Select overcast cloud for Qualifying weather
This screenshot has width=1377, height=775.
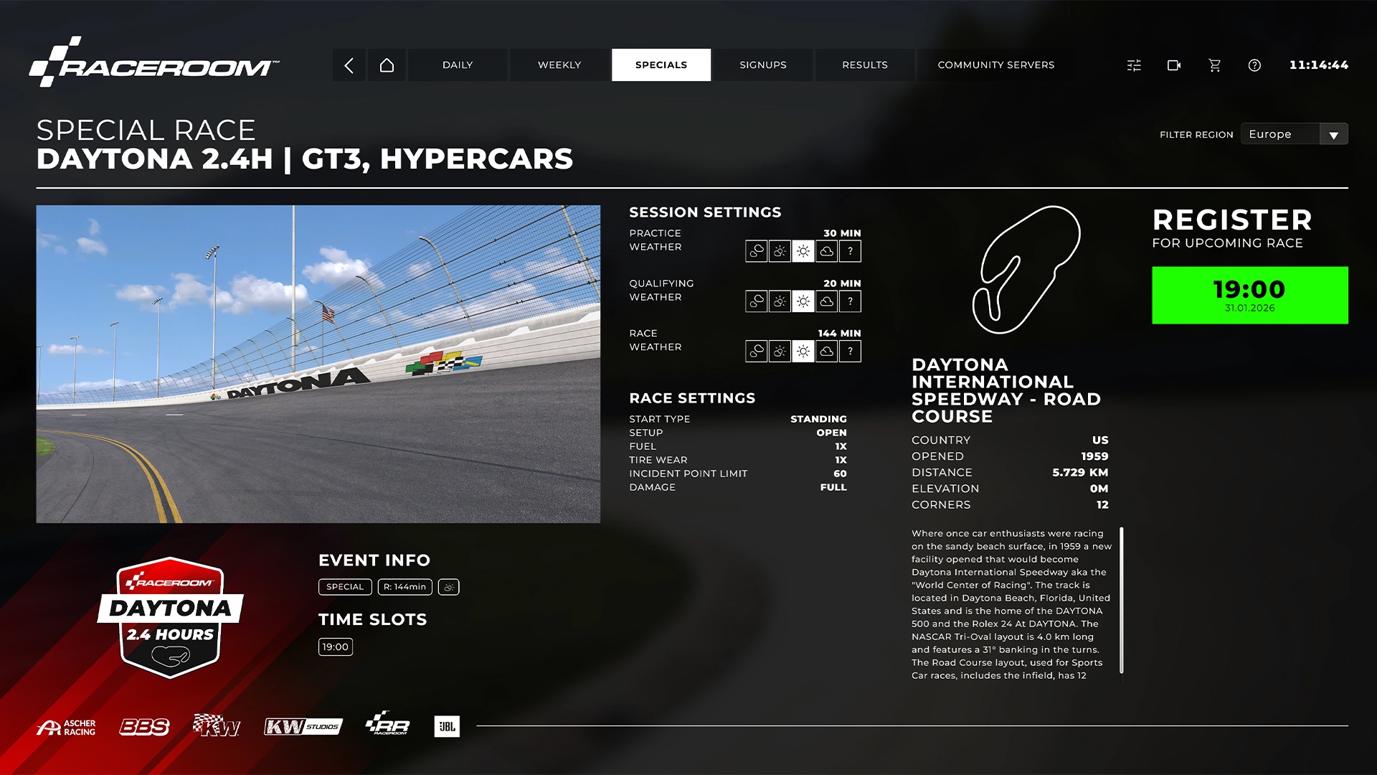pyautogui.click(x=827, y=301)
